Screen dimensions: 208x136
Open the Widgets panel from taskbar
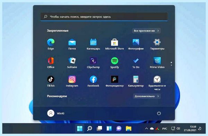109,128
